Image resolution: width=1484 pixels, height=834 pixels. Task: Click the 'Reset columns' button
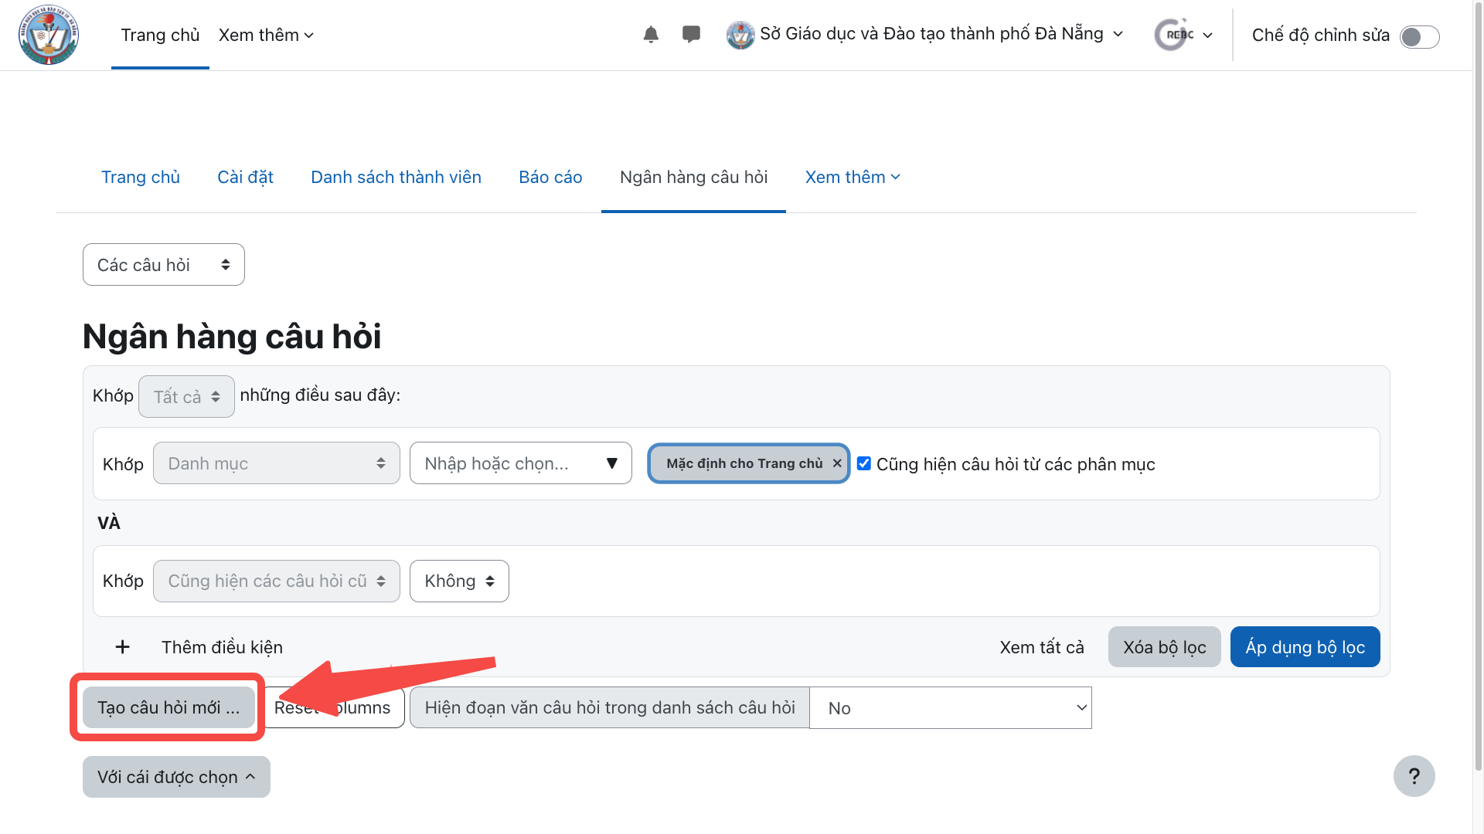[x=332, y=707]
